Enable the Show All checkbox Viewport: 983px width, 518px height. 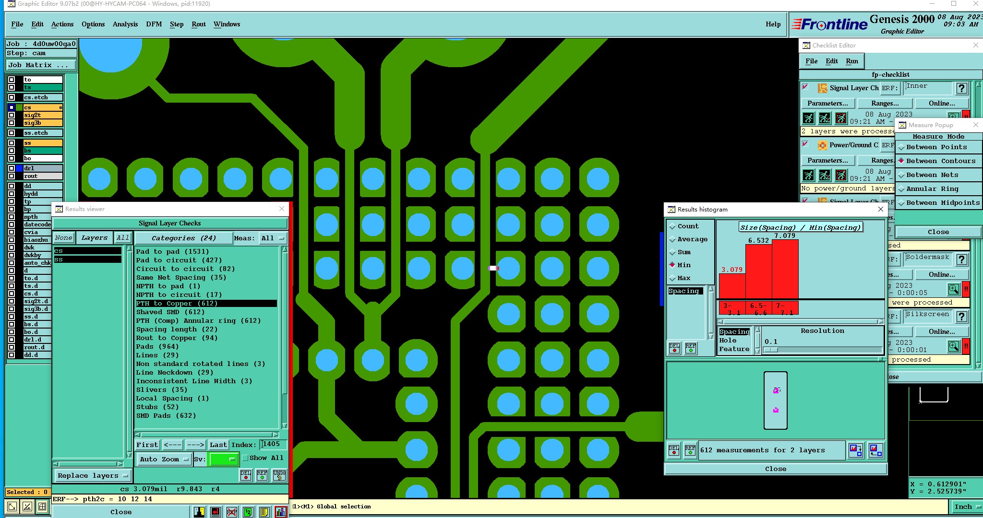click(x=245, y=458)
